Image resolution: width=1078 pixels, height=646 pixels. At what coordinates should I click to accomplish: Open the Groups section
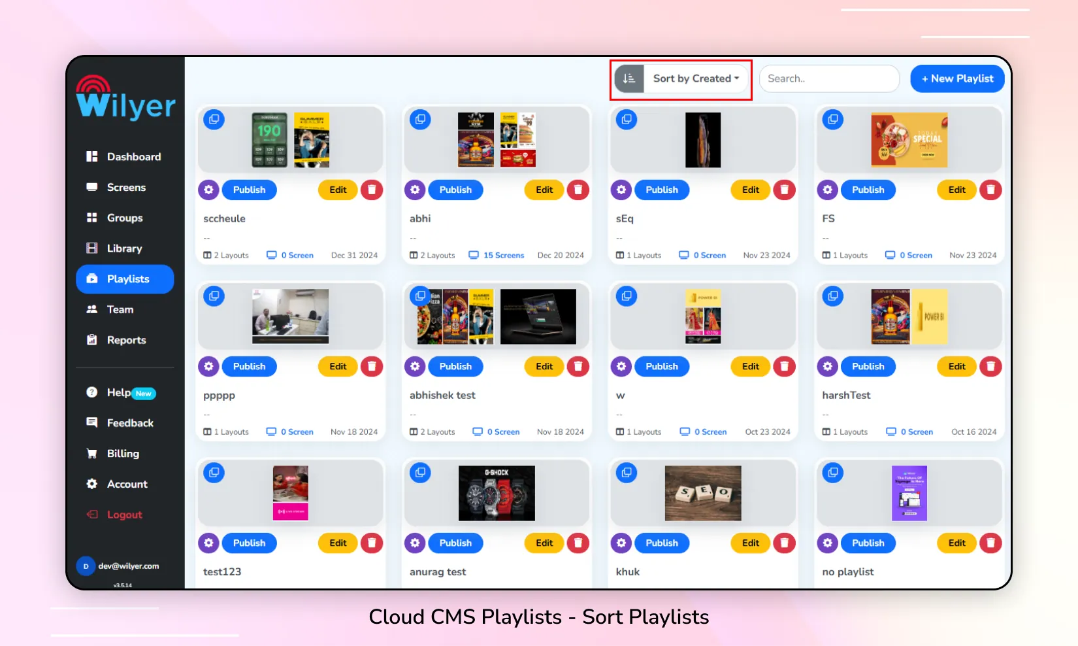[x=125, y=218]
